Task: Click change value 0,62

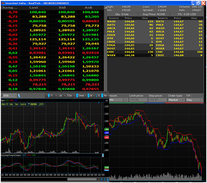Action: pyautogui.click(x=13, y=53)
